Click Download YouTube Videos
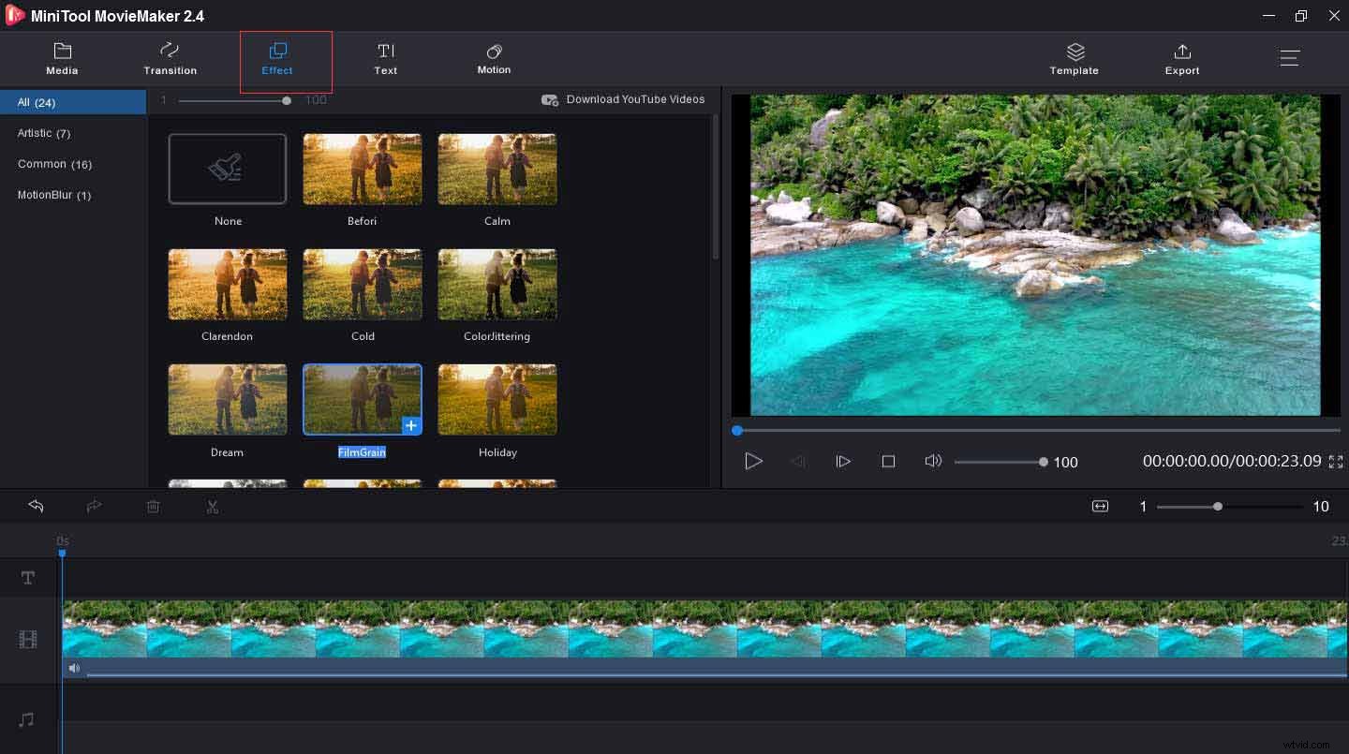Image resolution: width=1349 pixels, height=754 pixels. [x=623, y=99]
